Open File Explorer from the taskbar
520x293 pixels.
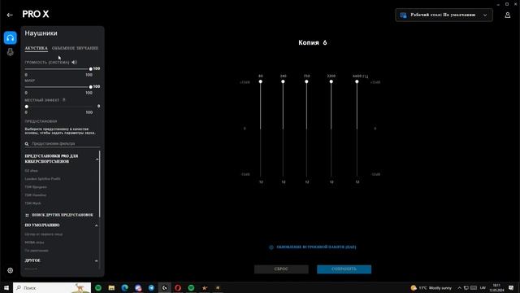tap(111, 287)
